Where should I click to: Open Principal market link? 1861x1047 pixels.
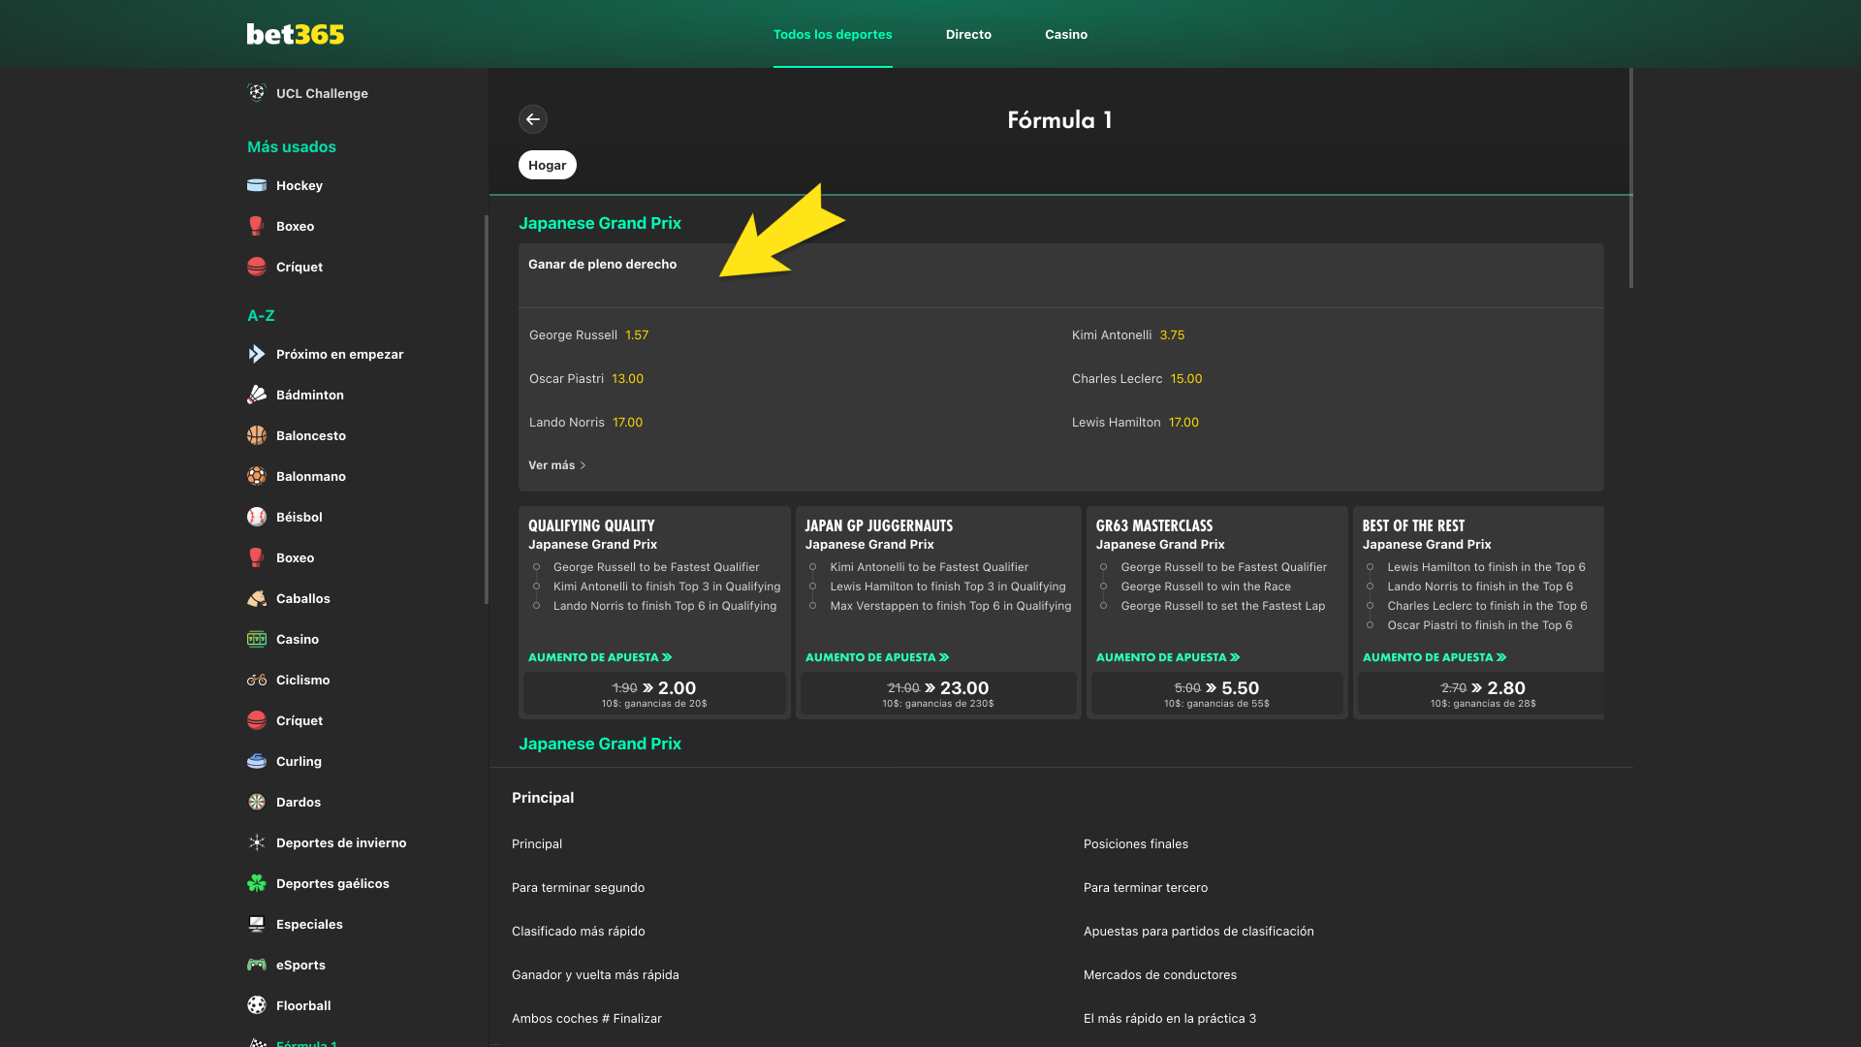coord(537,843)
